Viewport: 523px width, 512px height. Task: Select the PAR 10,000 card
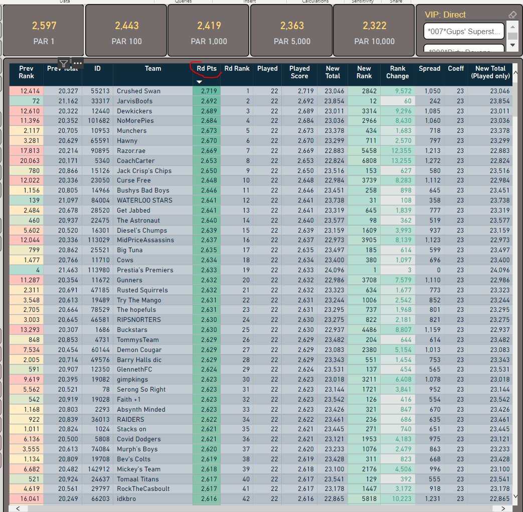pyautogui.click(x=374, y=30)
